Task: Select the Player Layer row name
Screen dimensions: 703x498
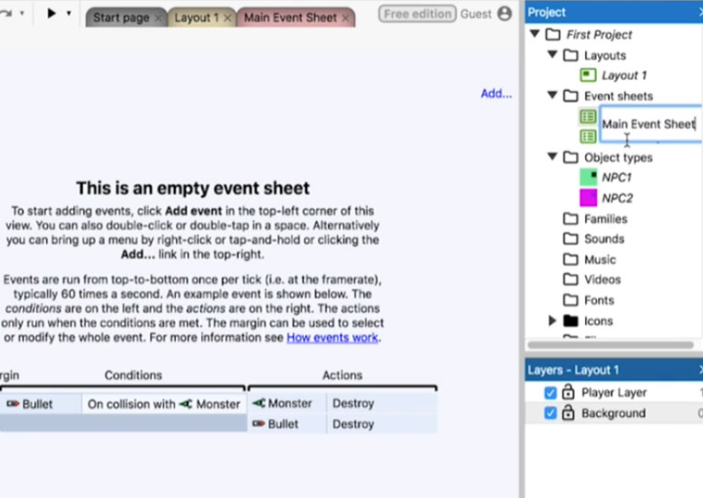Action: [614, 393]
